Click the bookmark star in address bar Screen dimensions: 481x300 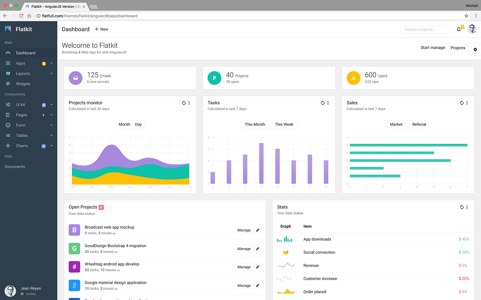[x=466, y=16]
